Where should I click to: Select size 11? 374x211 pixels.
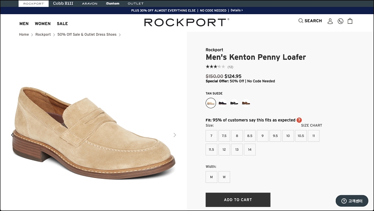click(x=314, y=136)
